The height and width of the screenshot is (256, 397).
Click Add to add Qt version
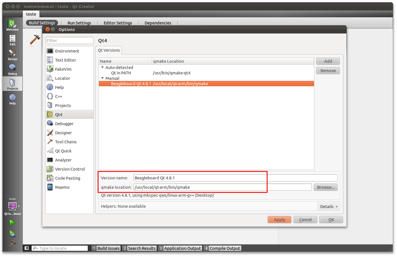(328, 61)
